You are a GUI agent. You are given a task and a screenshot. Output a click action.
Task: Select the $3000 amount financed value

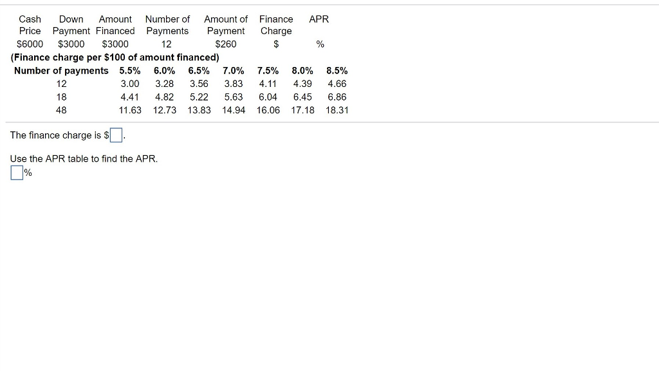click(x=115, y=44)
